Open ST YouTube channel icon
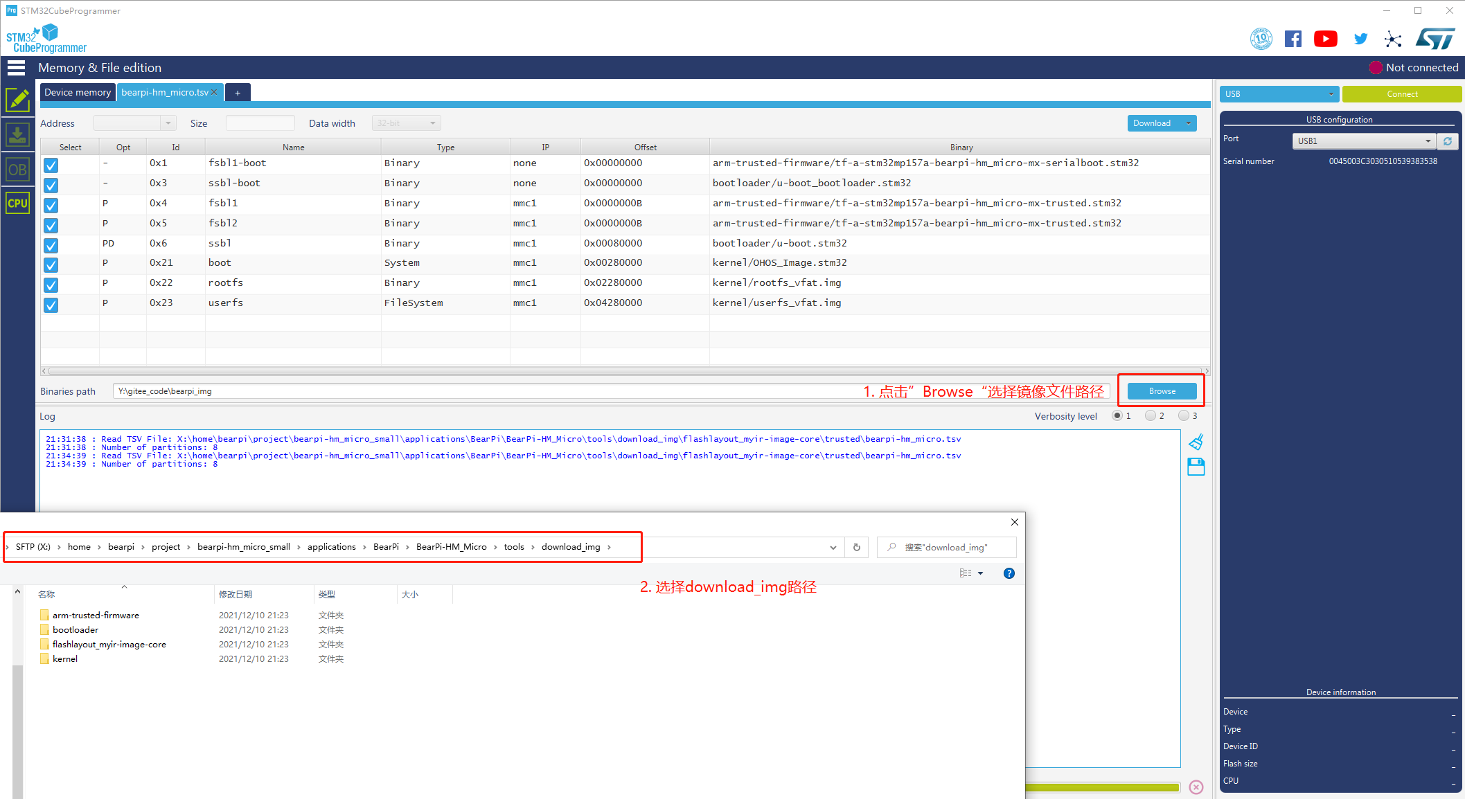Viewport: 1465px width, 799px height. [x=1326, y=39]
